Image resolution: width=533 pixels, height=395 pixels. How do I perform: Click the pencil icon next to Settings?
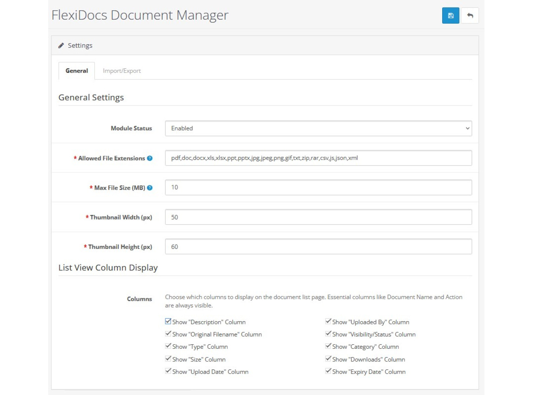pyautogui.click(x=61, y=46)
